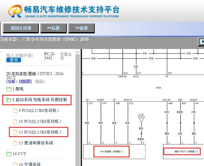Expand the 1 配电 folder

[18, 89]
